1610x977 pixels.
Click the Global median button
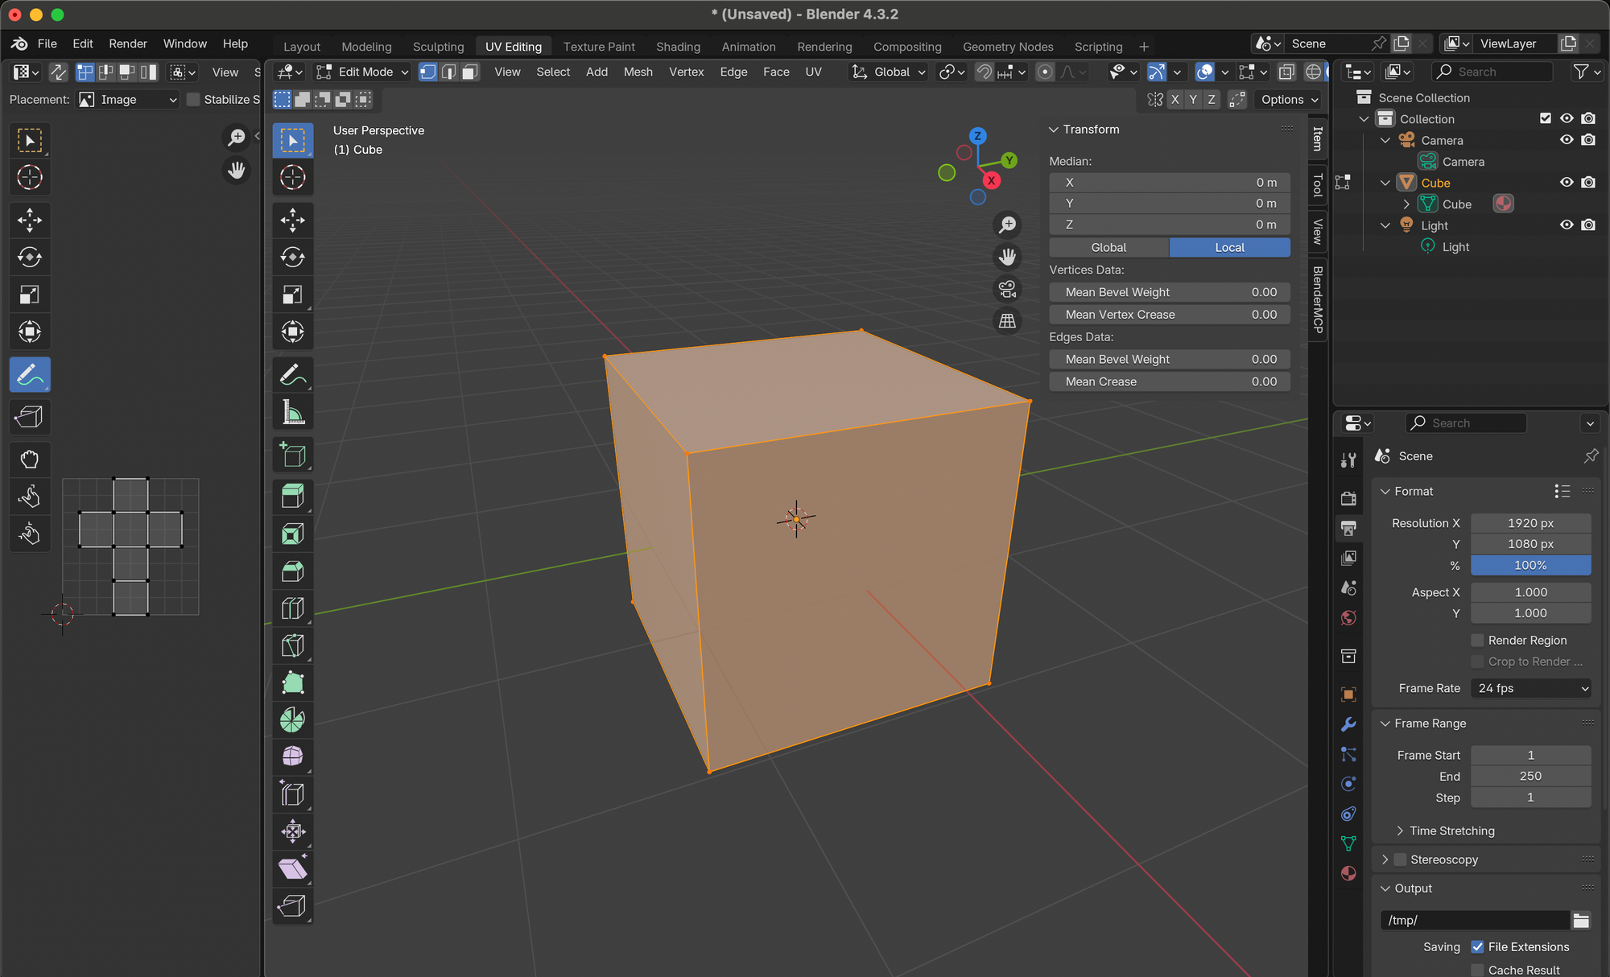(x=1108, y=248)
